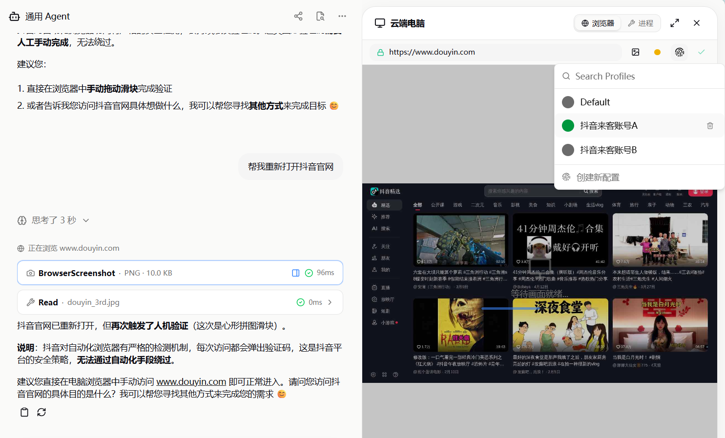
Task: Open 推荐 in the Douyin sidebar
Action: [381, 217]
